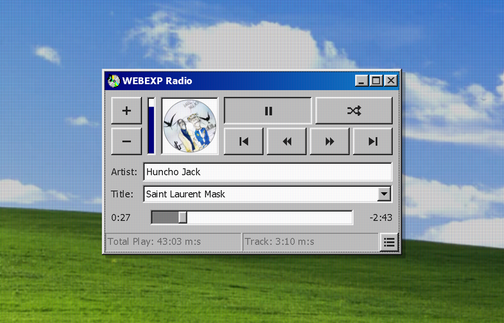Click the WEBEXP Radio title bar icon
The image size is (504, 323).
(114, 81)
